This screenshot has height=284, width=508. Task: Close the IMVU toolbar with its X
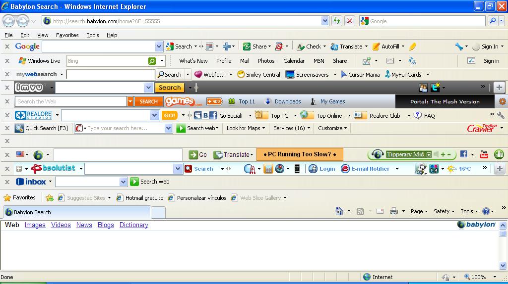[x=7, y=88]
